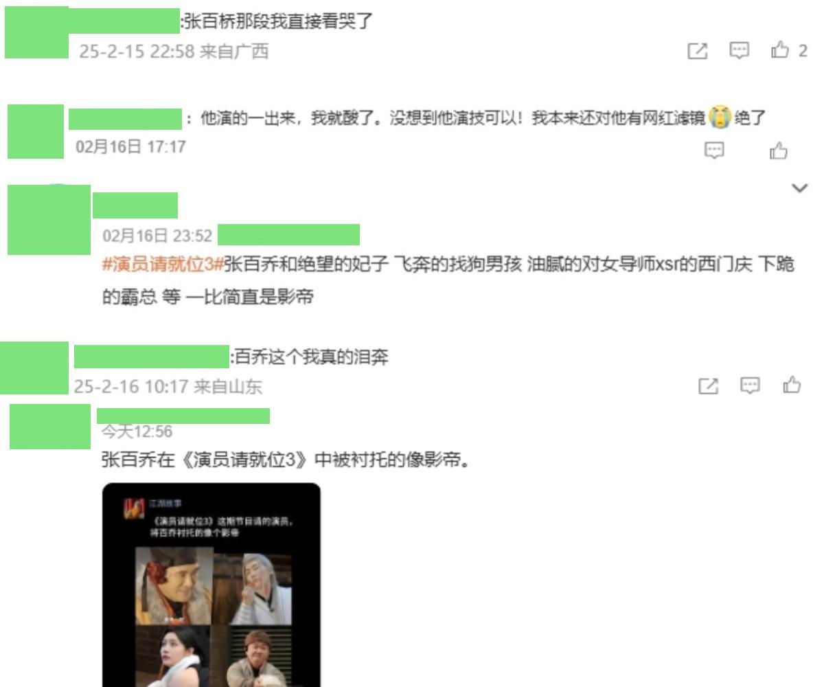Open replies for the Guangxi comment

click(739, 50)
